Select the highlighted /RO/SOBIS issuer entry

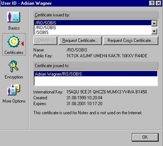(92, 23)
